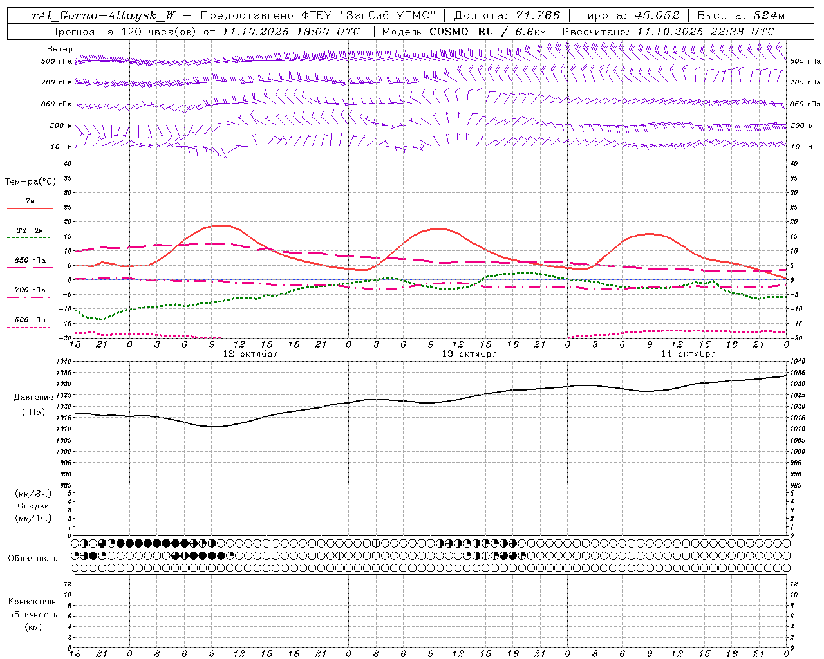Click the Давление pressure panel label

coord(33,398)
